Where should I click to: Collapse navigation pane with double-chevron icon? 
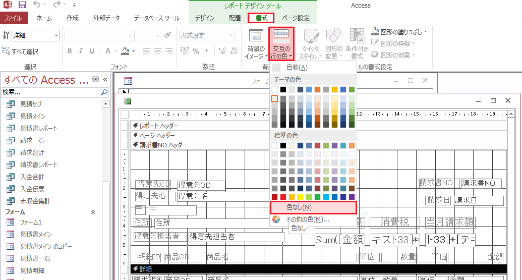[x=105, y=80]
